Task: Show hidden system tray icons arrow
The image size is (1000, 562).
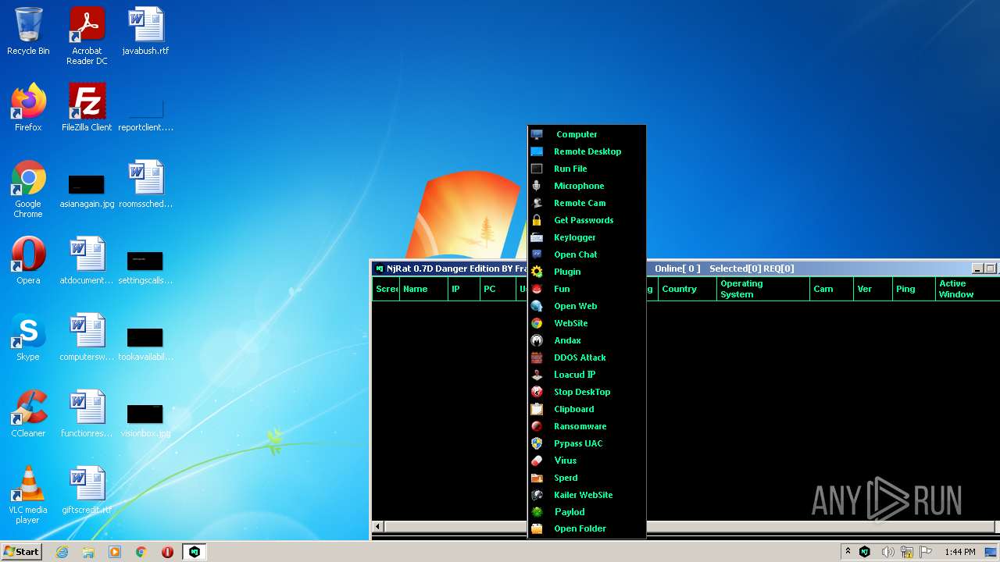Action: click(x=848, y=551)
